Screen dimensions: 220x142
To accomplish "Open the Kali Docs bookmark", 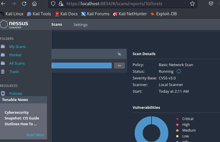I will click(x=66, y=14).
